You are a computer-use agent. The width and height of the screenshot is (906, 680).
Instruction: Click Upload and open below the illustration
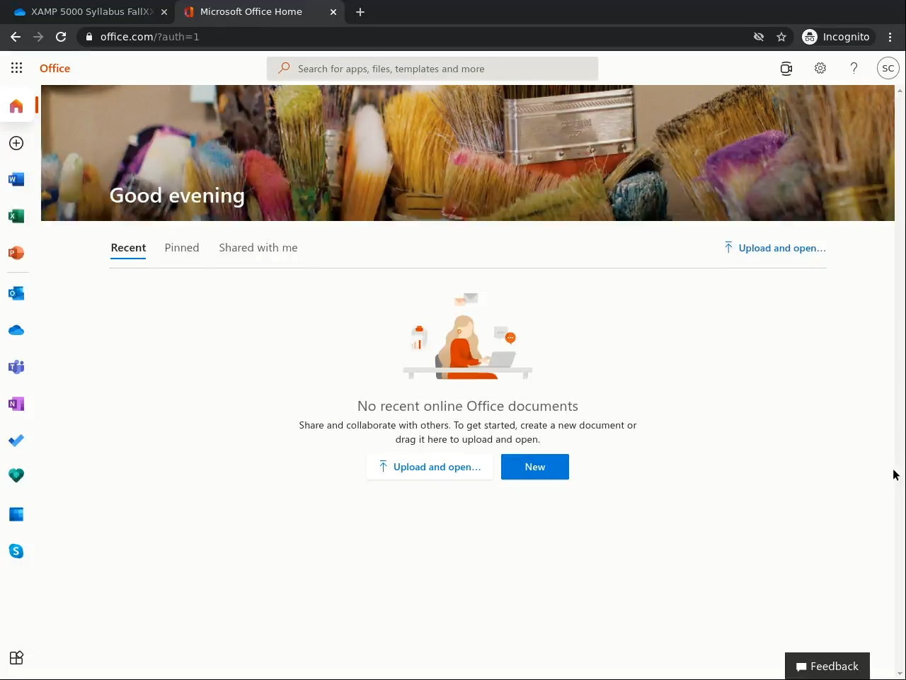click(x=430, y=467)
